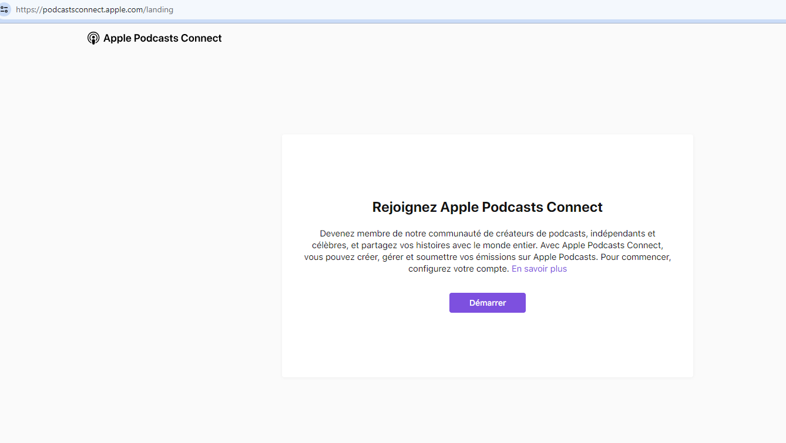Viewport: 786px width, 443px height.
Task: Click the Apple Podcasts logo icon
Action: tap(93, 39)
